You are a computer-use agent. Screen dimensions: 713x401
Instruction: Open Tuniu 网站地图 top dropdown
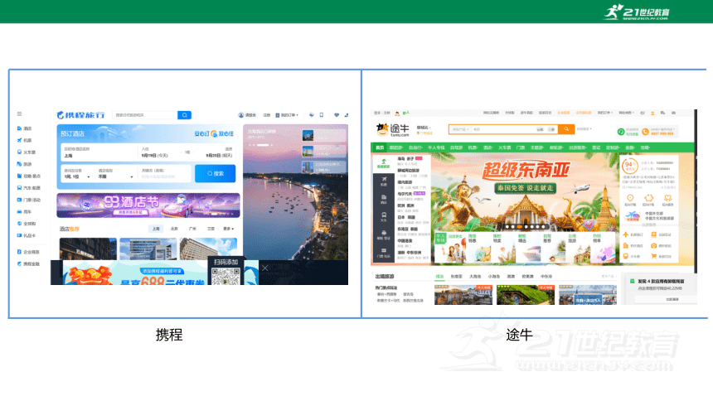click(626, 113)
